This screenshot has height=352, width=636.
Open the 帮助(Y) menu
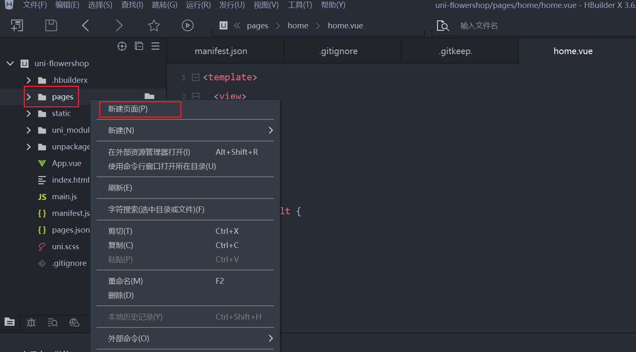(333, 5)
